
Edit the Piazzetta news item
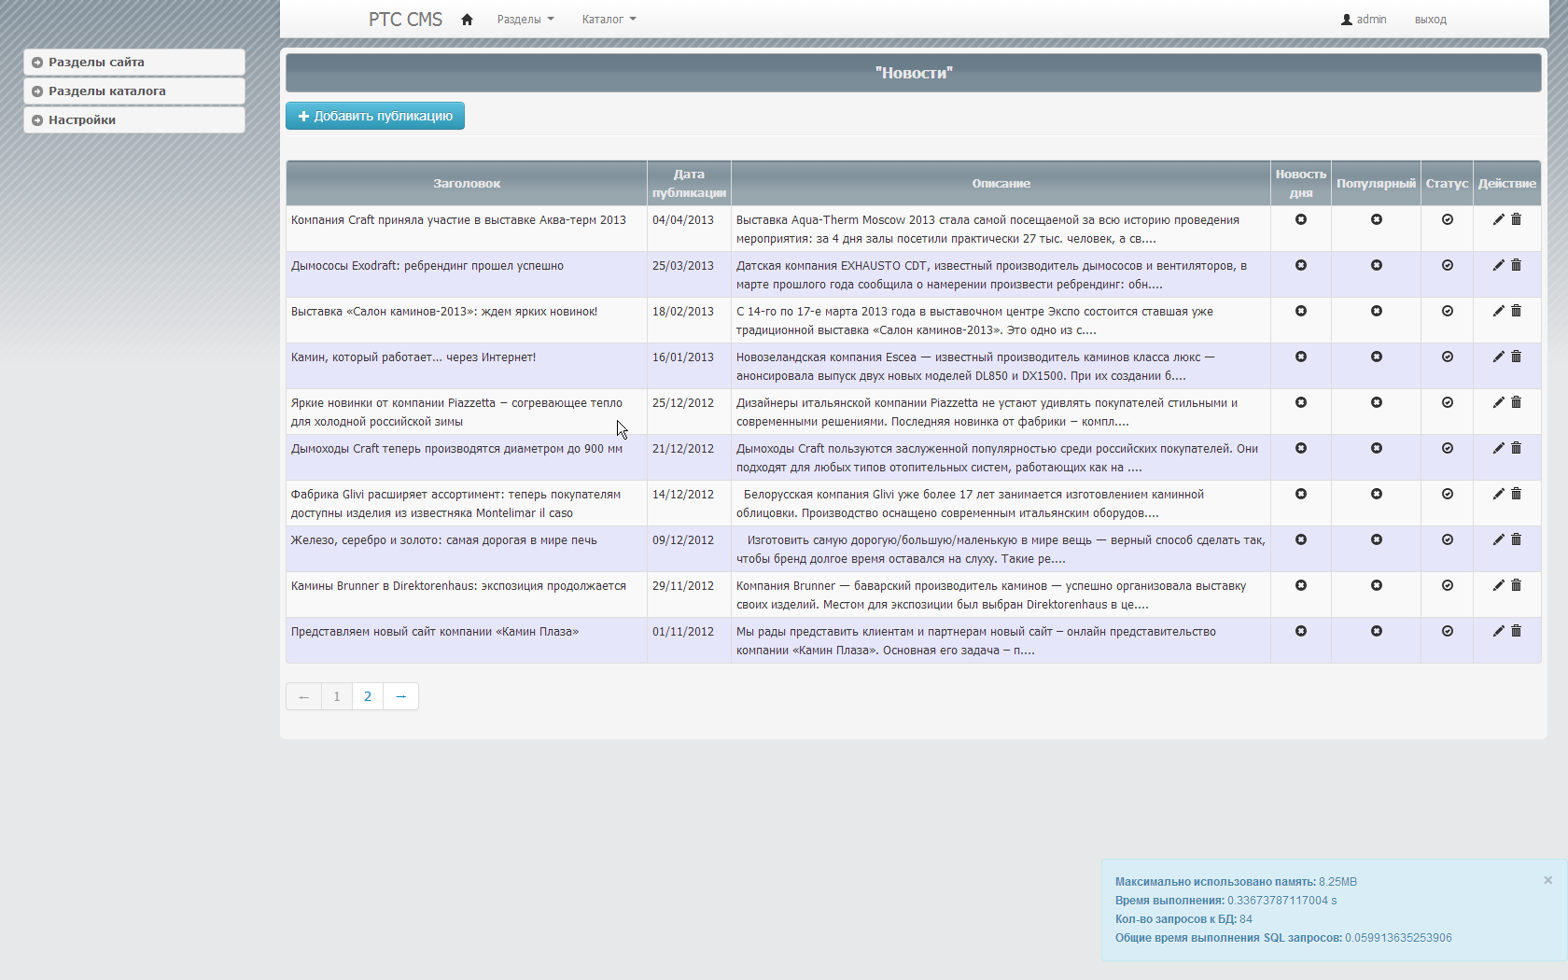pos(1498,402)
